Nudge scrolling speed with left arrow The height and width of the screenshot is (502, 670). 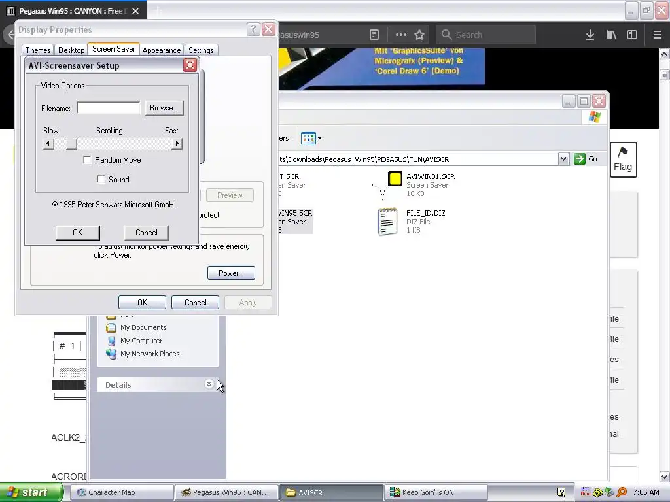[48, 143]
